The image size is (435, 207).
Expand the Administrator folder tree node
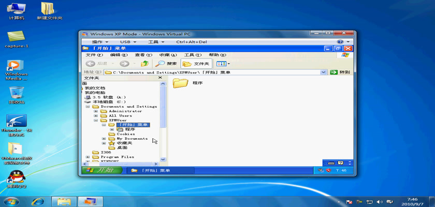pyautogui.click(x=96, y=111)
